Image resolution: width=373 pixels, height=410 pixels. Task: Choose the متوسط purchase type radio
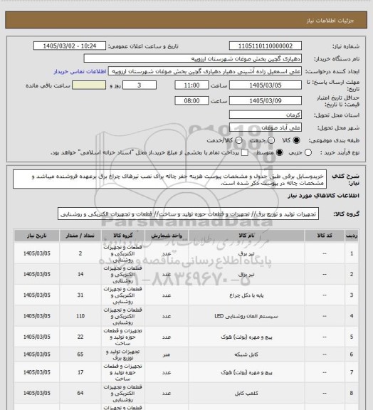click(x=280, y=152)
